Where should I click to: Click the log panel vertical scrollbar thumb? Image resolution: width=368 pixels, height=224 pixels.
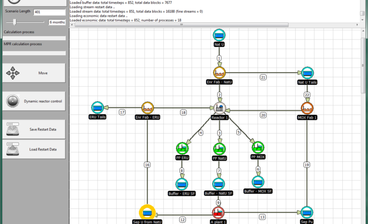pos(362,14)
